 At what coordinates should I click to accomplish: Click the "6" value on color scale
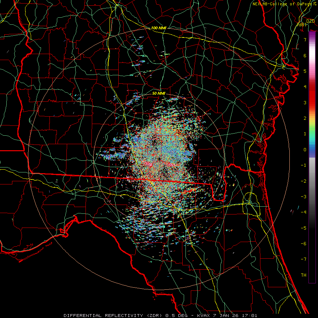305,55
